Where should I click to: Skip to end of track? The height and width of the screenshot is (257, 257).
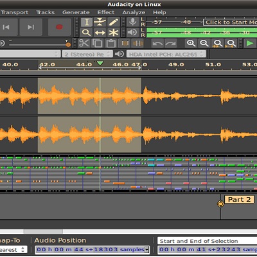(31, 27)
